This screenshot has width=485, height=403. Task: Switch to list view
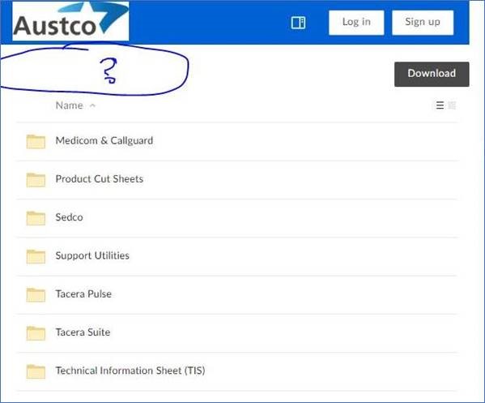pyautogui.click(x=440, y=105)
